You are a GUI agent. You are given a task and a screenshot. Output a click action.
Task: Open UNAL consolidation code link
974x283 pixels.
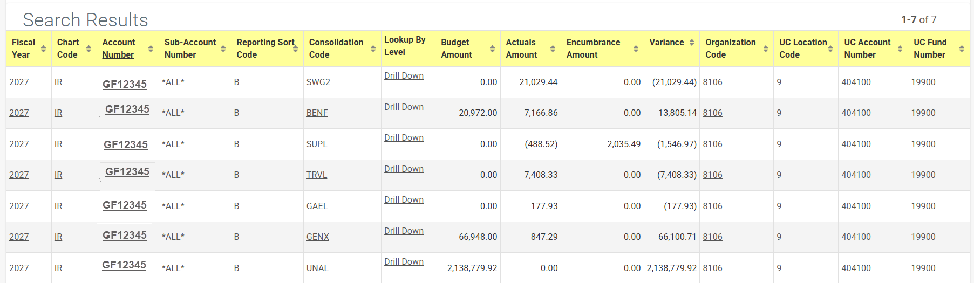coord(317,268)
